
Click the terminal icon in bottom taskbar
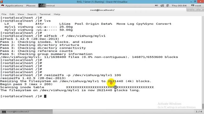point(4,112)
